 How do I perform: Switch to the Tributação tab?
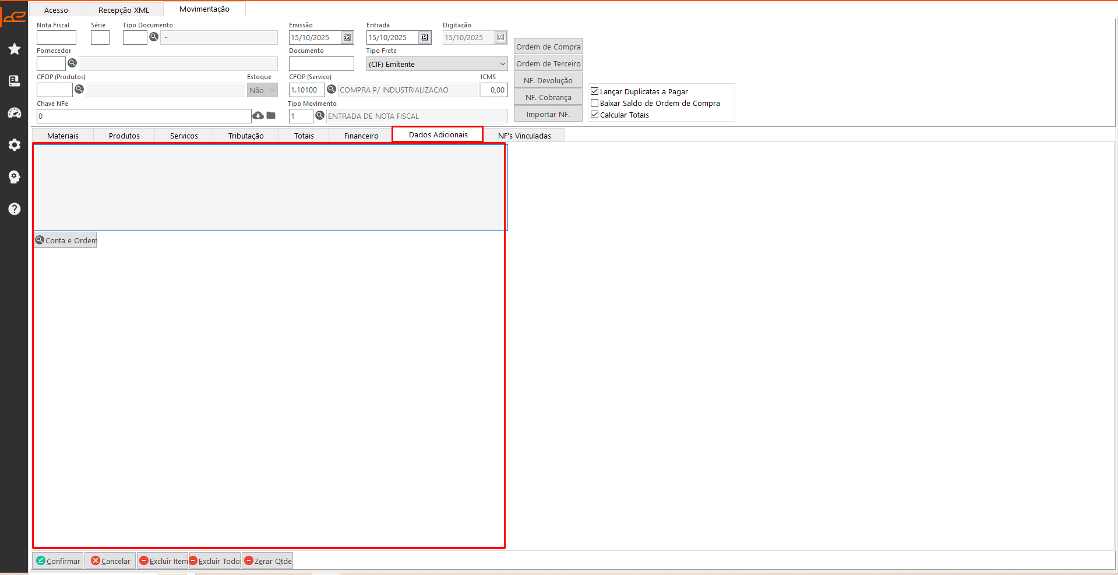tap(246, 136)
